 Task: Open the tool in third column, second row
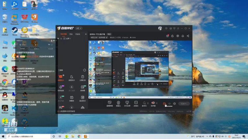82,88
